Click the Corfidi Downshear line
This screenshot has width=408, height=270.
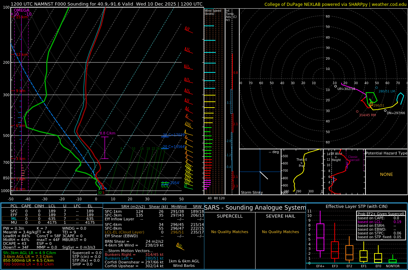pos(134,262)
